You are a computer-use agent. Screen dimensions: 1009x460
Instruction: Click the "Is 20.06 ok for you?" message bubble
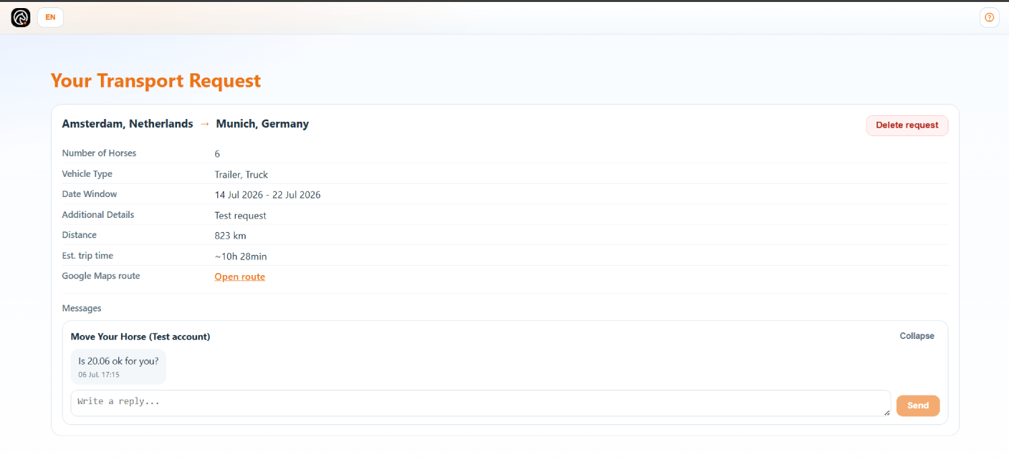click(x=118, y=367)
